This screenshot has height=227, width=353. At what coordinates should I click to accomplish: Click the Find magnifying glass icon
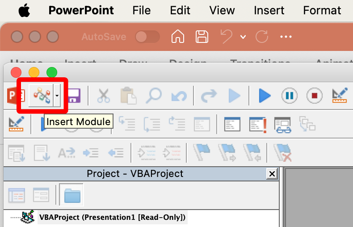coord(154,95)
